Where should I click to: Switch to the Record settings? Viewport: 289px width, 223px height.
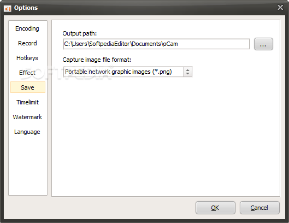(27, 43)
